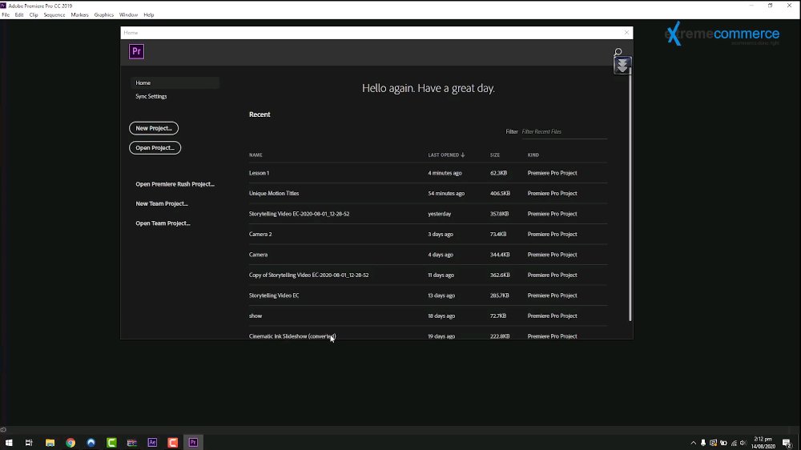The width and height of the screenshot is (801, 450).
Task: Launch Google Chrome from taskbar
Action: (70, 443)
